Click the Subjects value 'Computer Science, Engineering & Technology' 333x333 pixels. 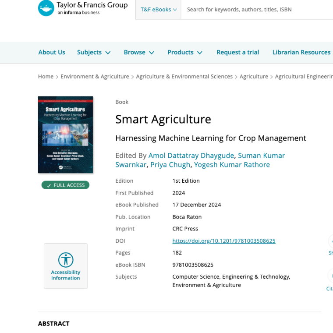231,277
